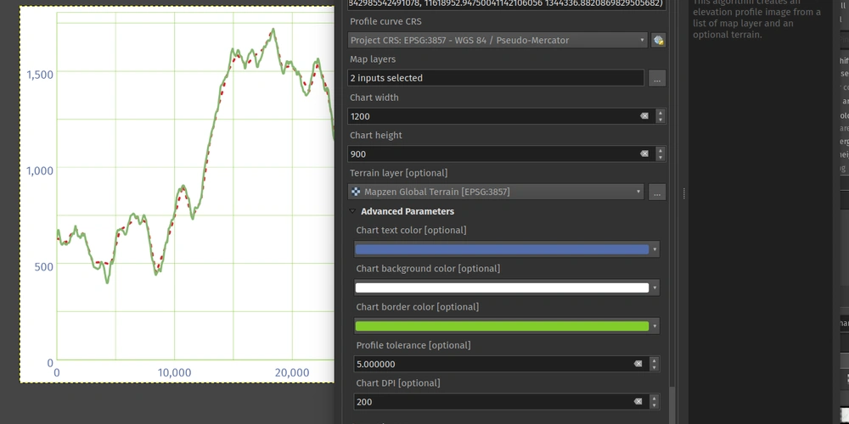Click browse button next to Terrain layer
Screen dimensions: 849x424
coord(657,192)
